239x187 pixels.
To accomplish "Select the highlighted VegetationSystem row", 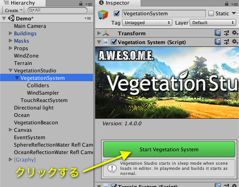I will (x=47, y=78).
